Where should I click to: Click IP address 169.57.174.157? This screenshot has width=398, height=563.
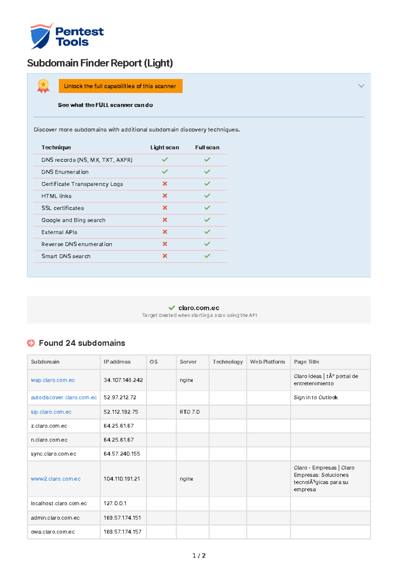tap(122, 532)
